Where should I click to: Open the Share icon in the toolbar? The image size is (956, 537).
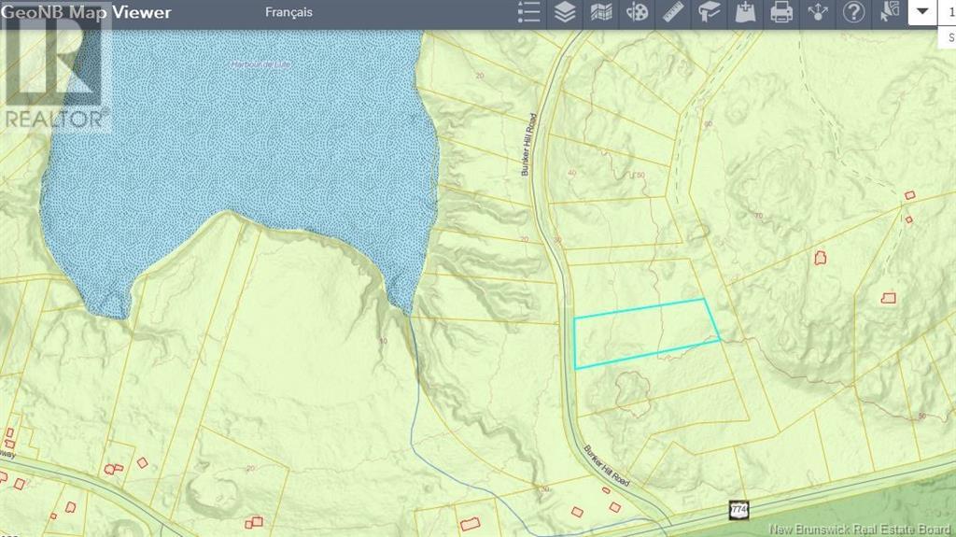click(818, 12)
